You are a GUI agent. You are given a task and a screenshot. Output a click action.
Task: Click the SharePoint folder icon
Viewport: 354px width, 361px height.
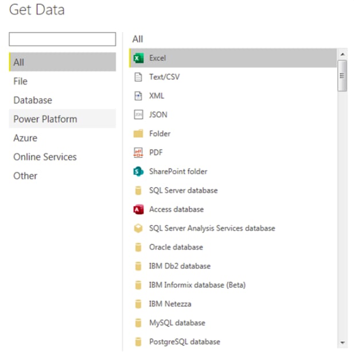[138, 171]
